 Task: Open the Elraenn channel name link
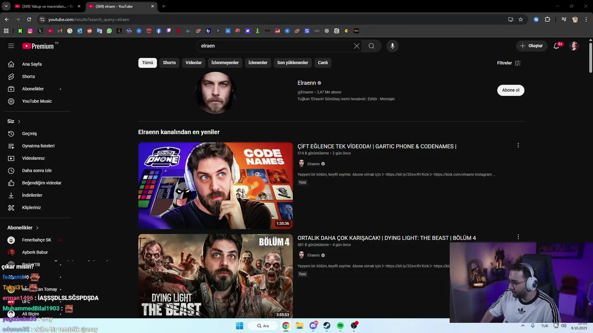pyautogui.click(x=307, y=83)
